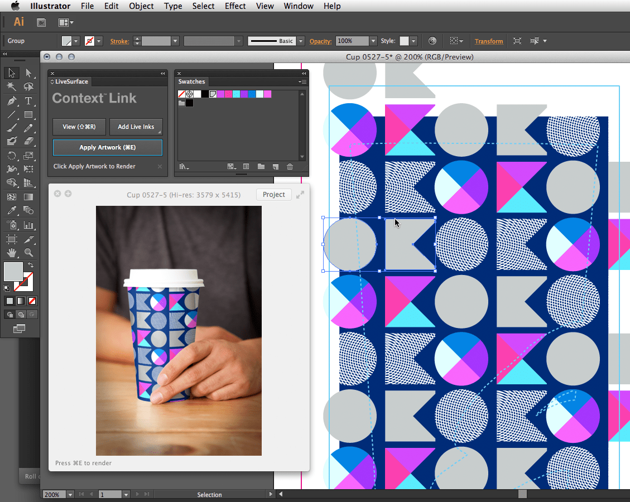This screenshot has height=502, width=630.
Task: Switch to the Swatches tab
Action: pyautogui.click(x=192, y=81)
